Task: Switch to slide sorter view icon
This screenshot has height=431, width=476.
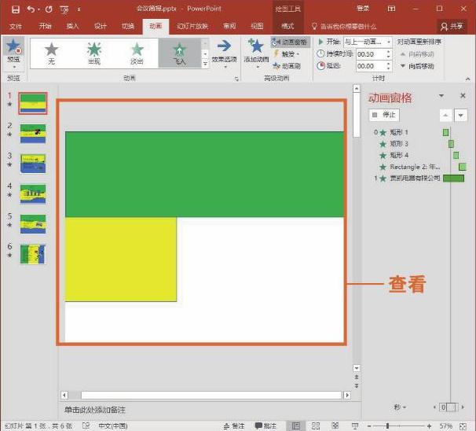Action: 316,425
